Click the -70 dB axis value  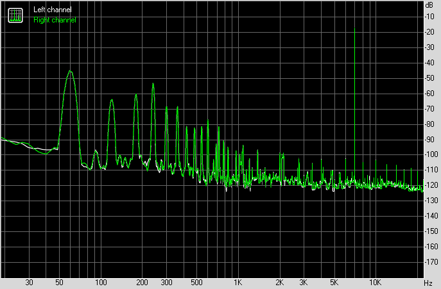[x=429, y=109]
